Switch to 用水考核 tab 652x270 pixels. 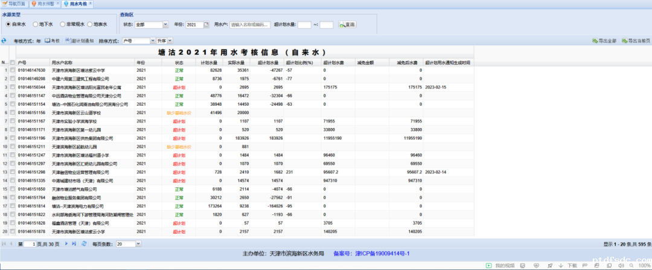pos(78,4)
